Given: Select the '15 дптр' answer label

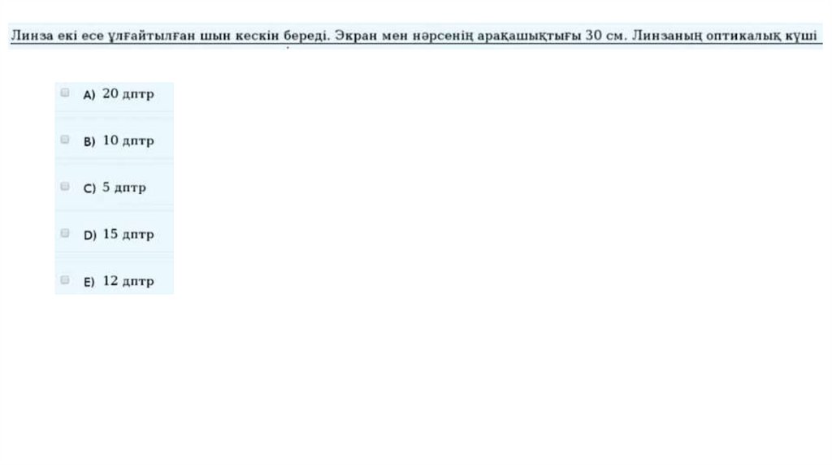Looking at the screenshot, I should coord(128,234).
